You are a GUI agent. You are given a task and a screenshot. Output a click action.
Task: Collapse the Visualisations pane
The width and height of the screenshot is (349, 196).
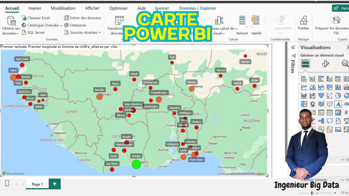(348, 47)
